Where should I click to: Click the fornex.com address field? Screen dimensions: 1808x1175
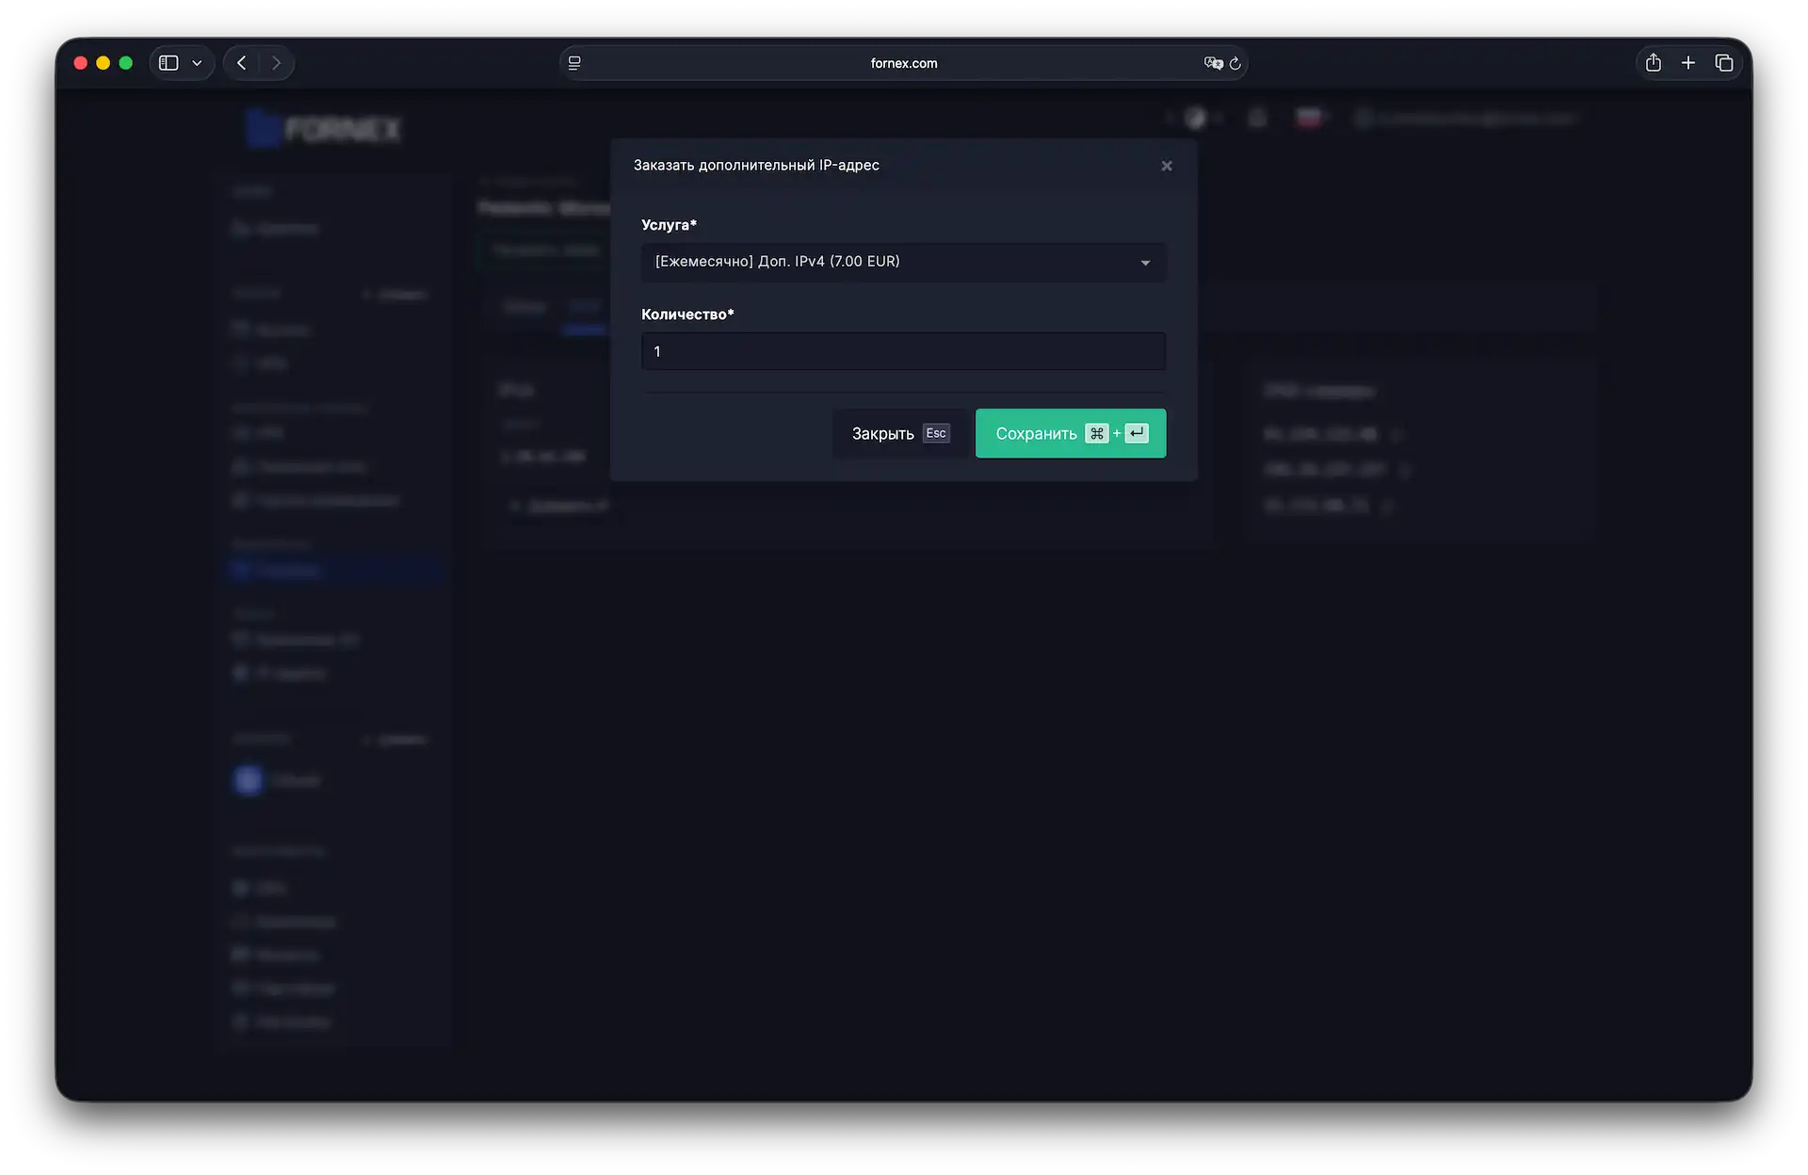click(903, 63)
